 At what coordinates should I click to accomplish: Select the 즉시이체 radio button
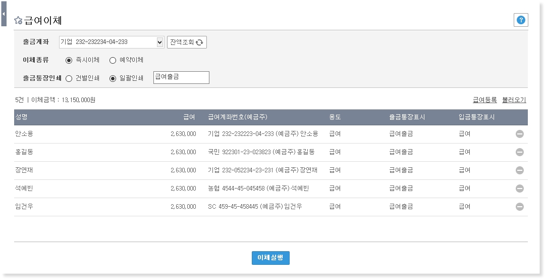[x=69, y=60]
